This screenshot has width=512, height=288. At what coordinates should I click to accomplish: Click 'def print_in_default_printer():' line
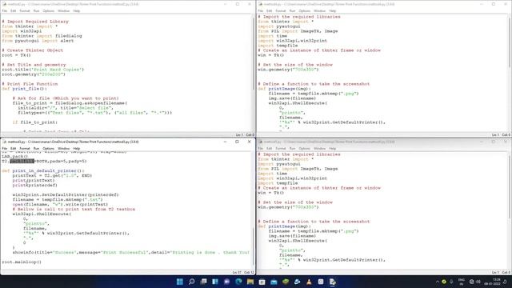tap(42, 170)
